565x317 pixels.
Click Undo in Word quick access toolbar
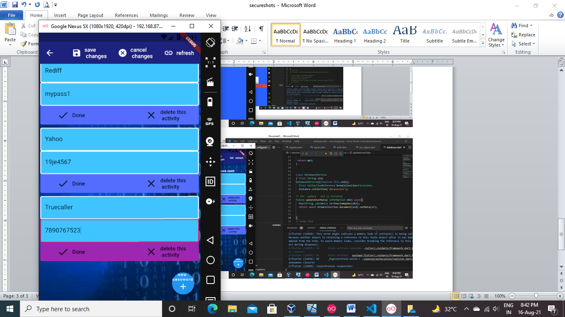[24, 5]
